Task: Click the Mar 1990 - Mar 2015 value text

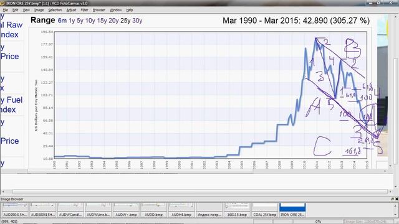Action: (x=296, y=21)
